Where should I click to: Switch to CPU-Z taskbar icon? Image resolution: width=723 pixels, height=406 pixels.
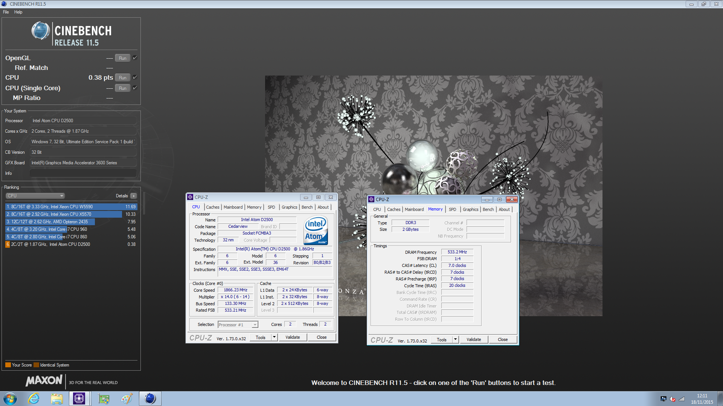(x=79, y=398)
